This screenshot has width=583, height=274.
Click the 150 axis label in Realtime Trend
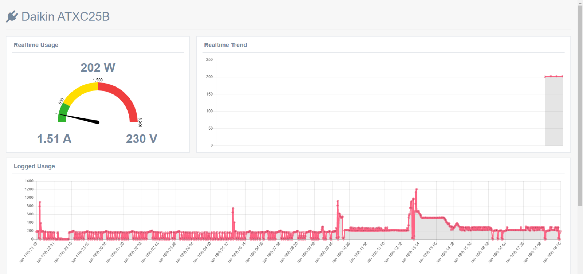(x=210, y=94)
